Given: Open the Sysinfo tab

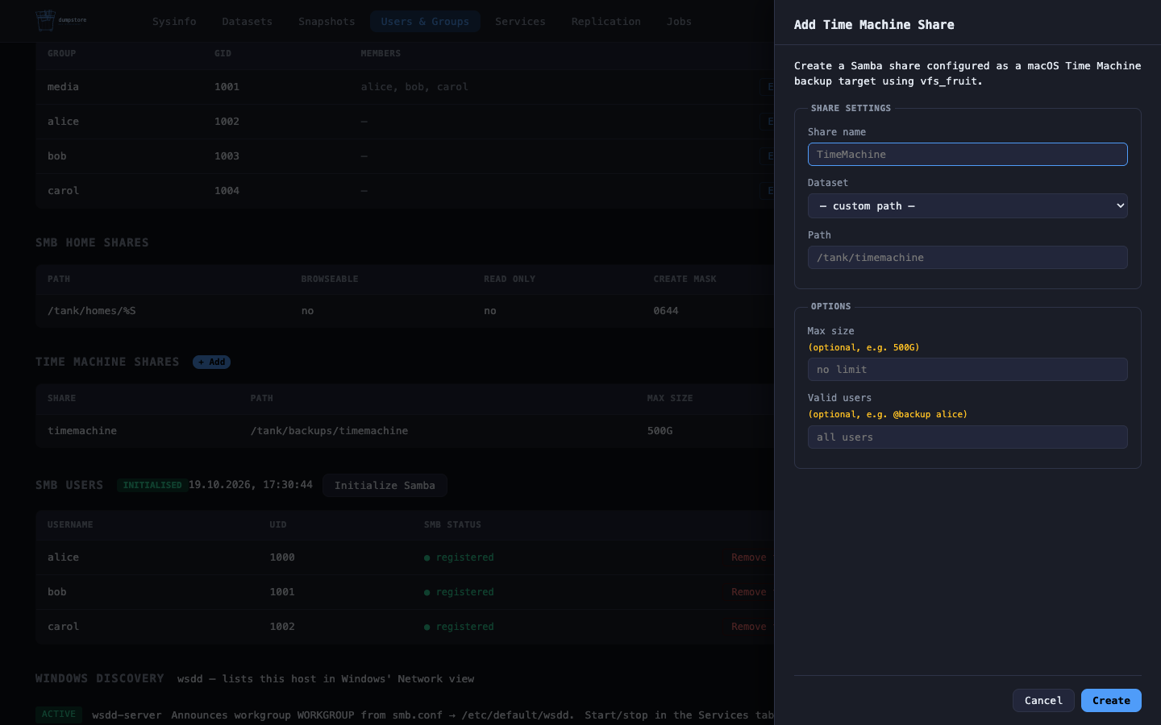Looking at the screenshot, I should pyautogui.click(x=174, y=22).
